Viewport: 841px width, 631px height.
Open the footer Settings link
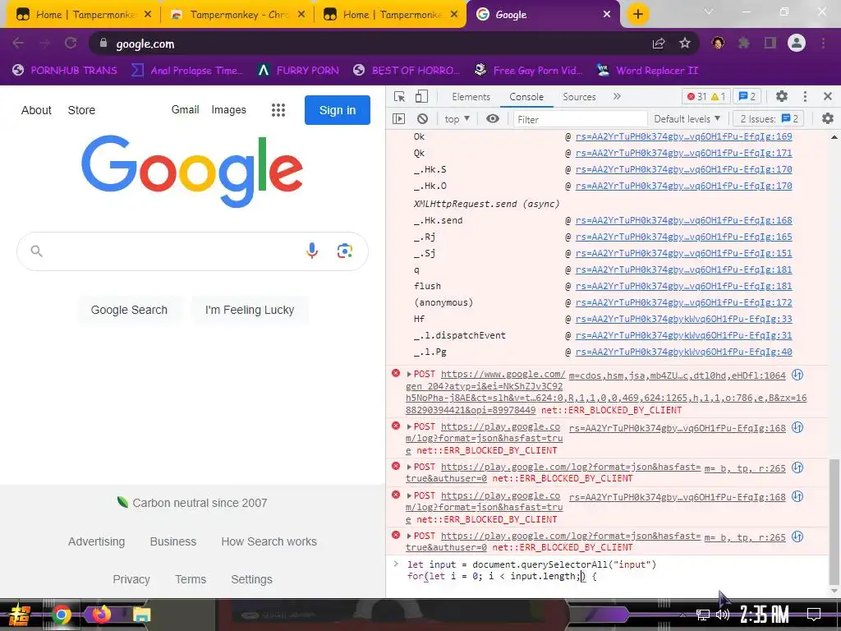pos(251,579)
